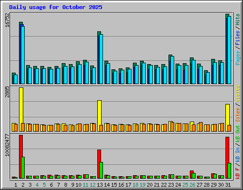Click the yellow Visits bar for day 31
Image resolution: width=243 pixels, height=190 pixels.
pyautogui.click(x=228, y=118)
